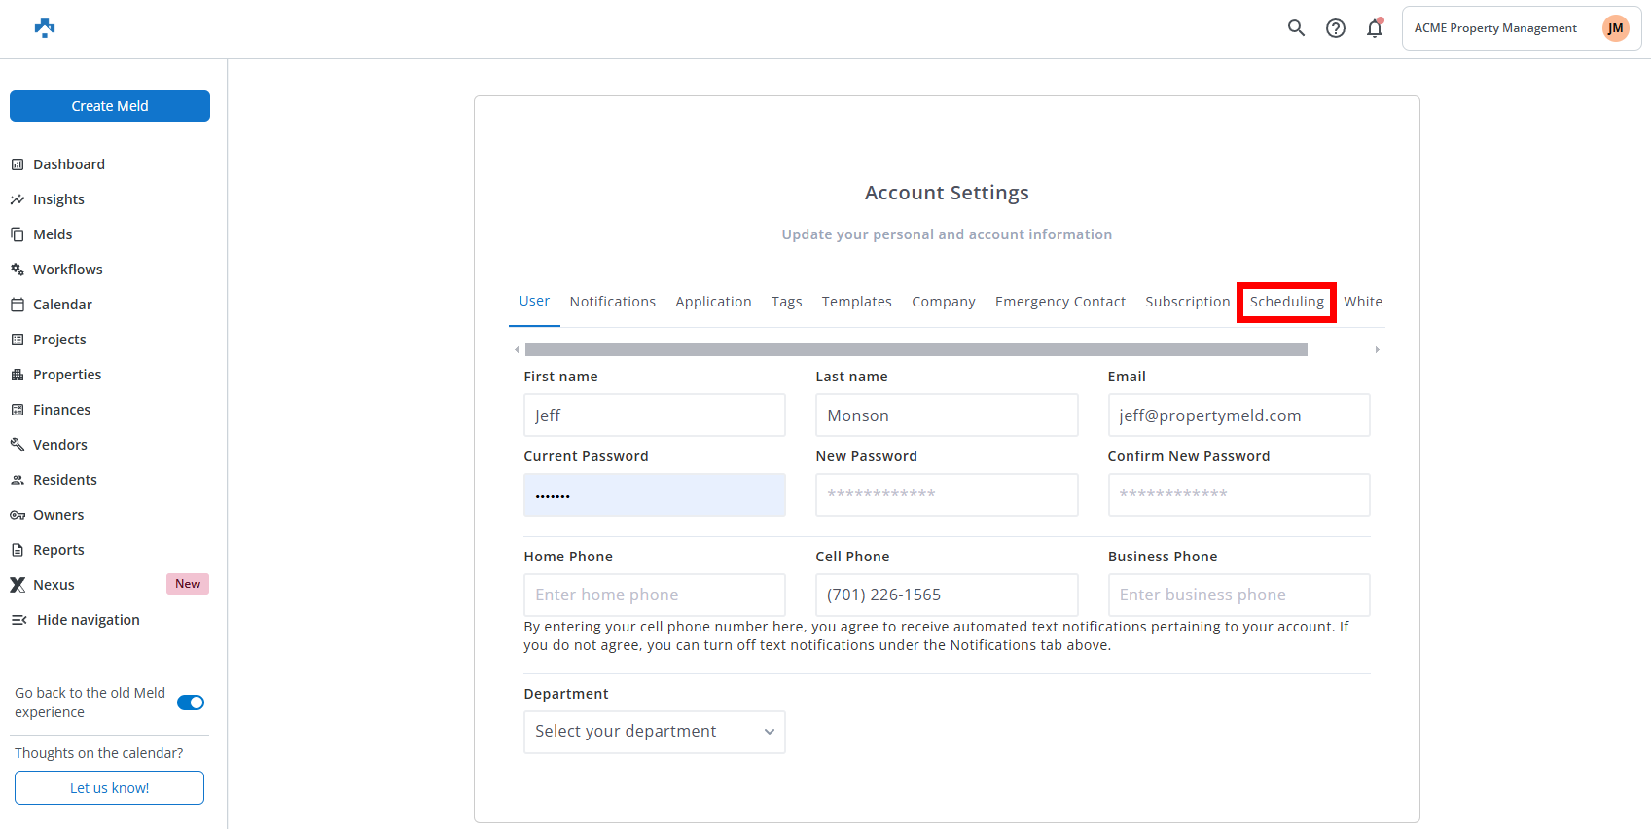Open Dashboard from sidebar icon
This screenshot has height=829, width=1651.
click(x=18, y=164)
